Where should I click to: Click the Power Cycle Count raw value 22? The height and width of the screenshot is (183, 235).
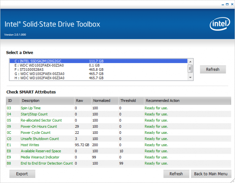[x=77, y=132]
